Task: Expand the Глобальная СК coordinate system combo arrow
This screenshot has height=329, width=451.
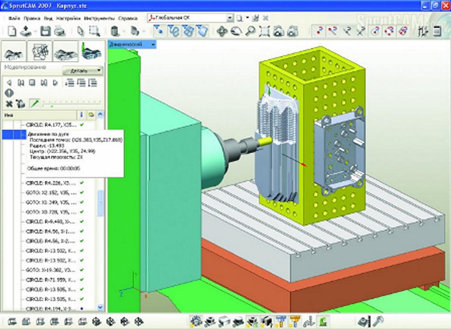Action: (230, 18)
